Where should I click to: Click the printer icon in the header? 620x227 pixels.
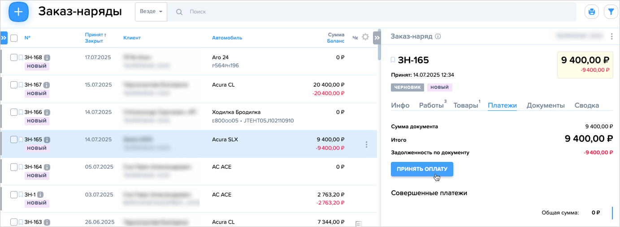592,12
